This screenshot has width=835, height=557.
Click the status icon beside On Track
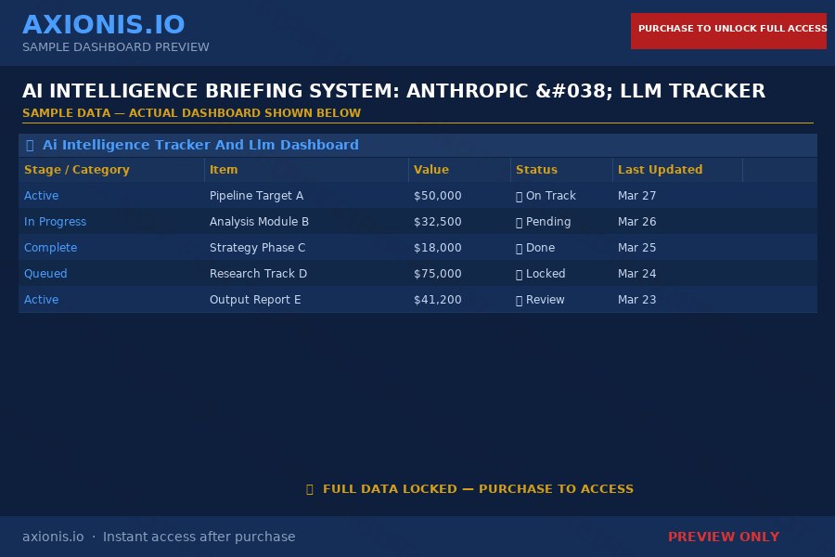519,196
